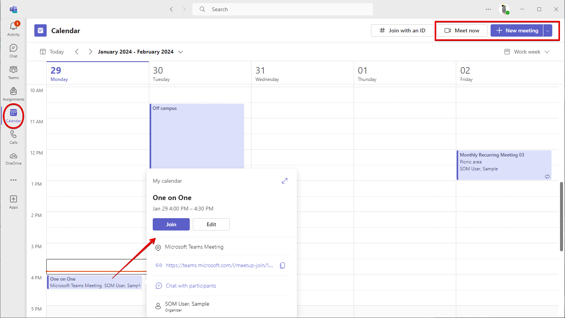The image size is (565, 318).
Task: Open the Apps store icon
Action: [13, 202]
